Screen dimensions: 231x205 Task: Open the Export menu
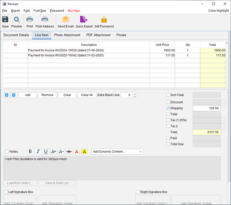tap(15, 11)
